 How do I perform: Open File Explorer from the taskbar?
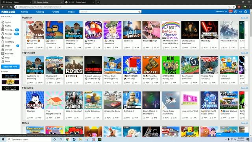[80, 139]
